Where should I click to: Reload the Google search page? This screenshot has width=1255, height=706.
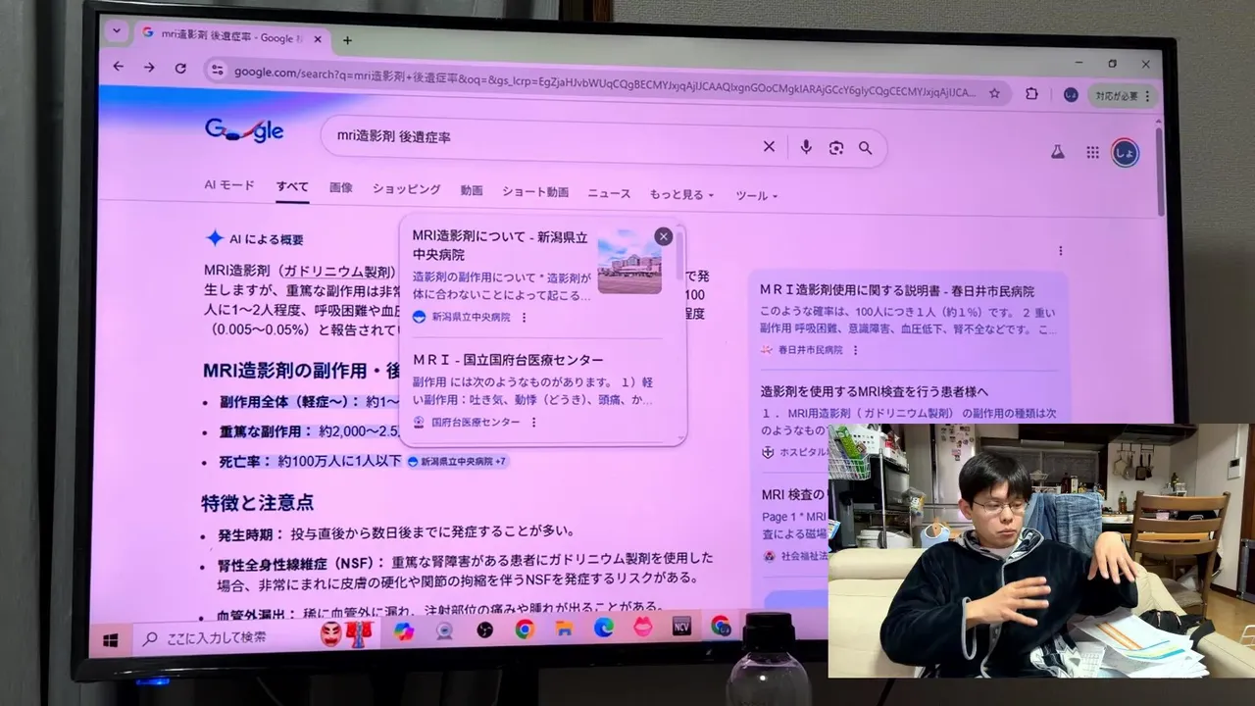[180, 69]
